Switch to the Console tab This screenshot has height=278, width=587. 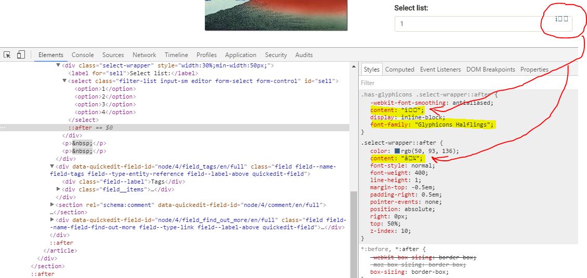[83, 54]
